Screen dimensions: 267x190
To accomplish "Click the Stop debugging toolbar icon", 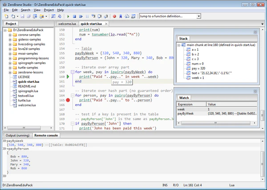I will (x=74, y=16).
